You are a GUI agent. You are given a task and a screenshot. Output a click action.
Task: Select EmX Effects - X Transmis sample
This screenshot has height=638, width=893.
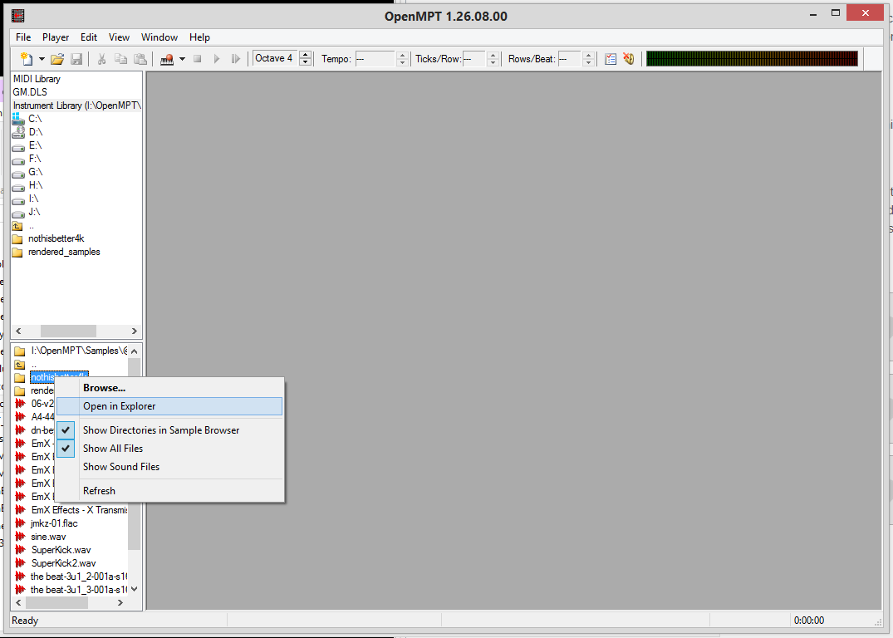tap(79, 510)
